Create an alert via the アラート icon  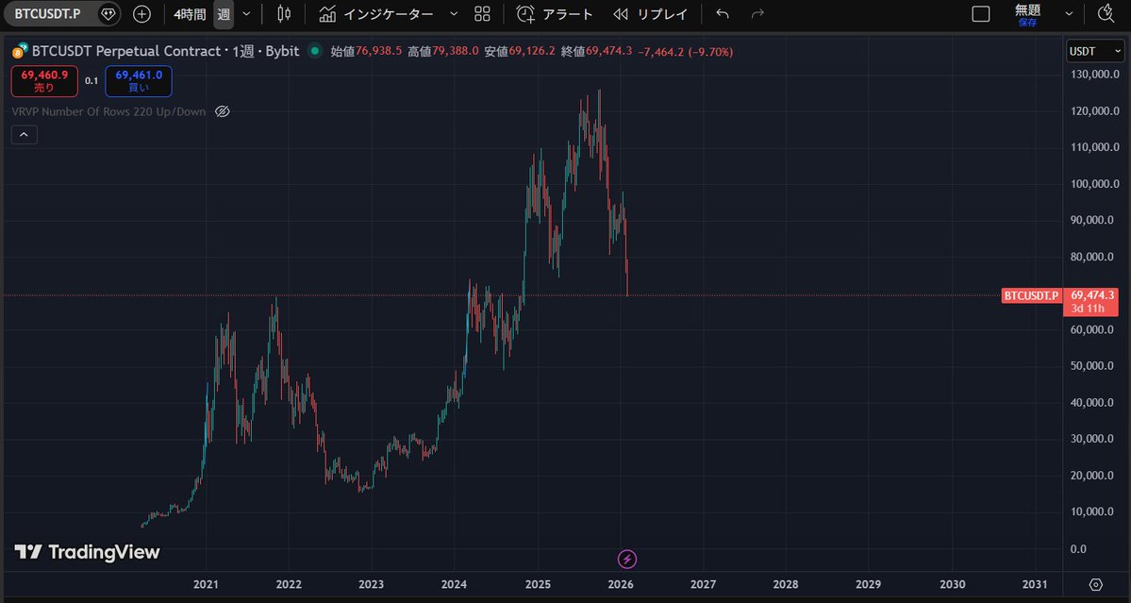pos(526,14)
